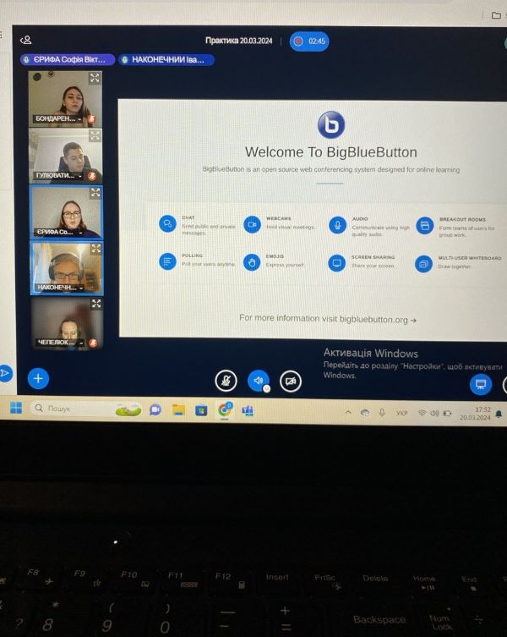Image resolution: width=507 pixels, height=637 pixels.
Task: Select the ЄРИФА Со webcam video tile
Action: tap(66, 212)
